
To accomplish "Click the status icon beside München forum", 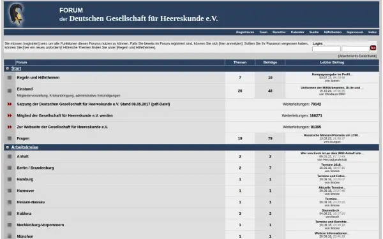I will pyautogui.click(x=10, y=236).
